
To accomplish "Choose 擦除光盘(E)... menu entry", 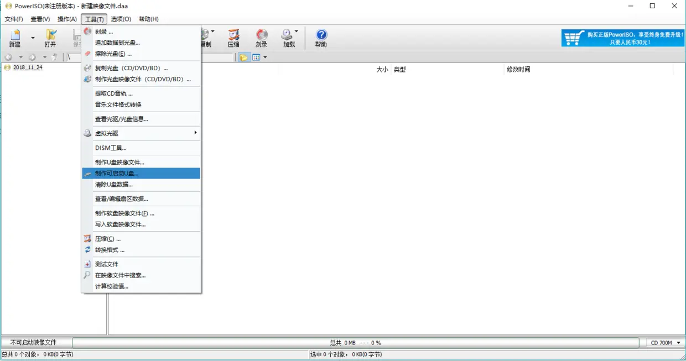I will coord(141,54).
